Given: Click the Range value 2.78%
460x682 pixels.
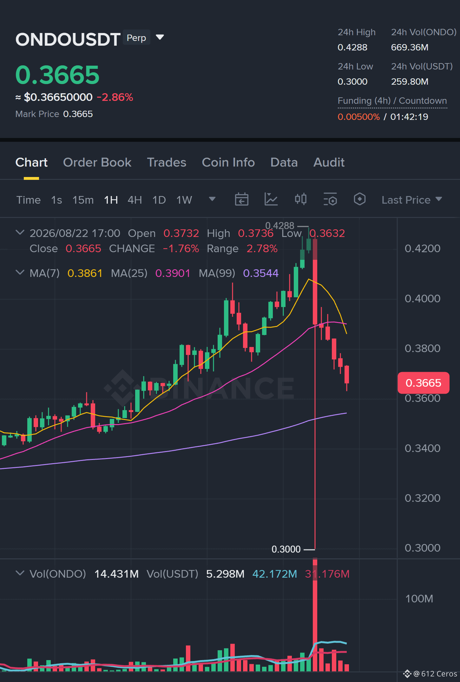Looking at the screenshot, I should pos(262,248).
